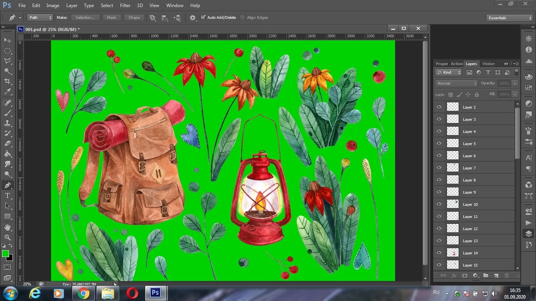This screenshot has width=536, height=301.
Task: Expand hidden panel tabs double arrow
Action: click(506, 64)
